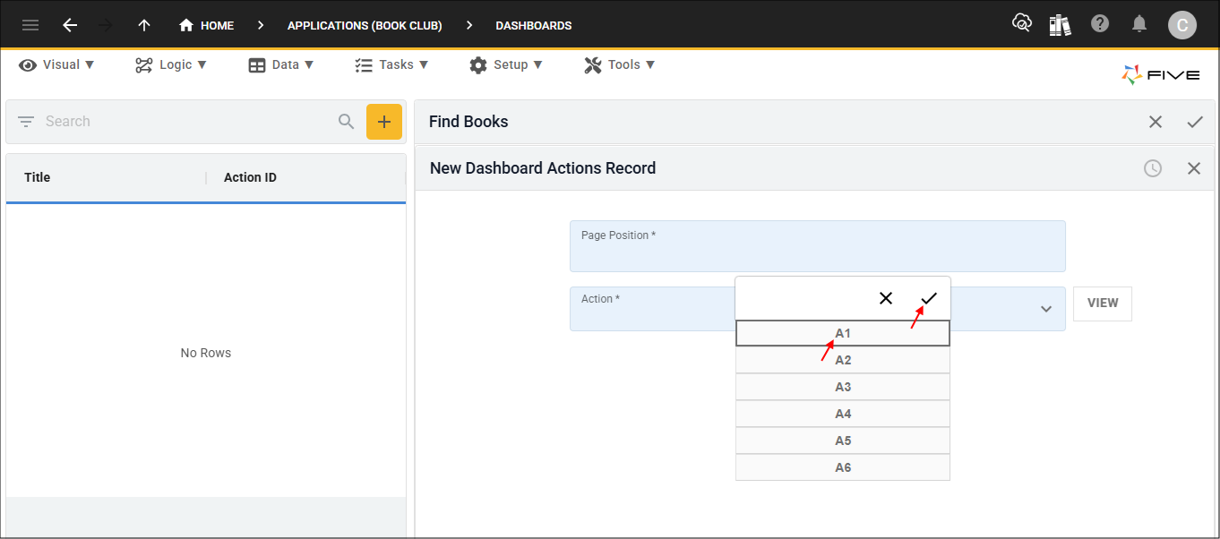Save Find Books form with checkmark

(x=1195, y=122)
